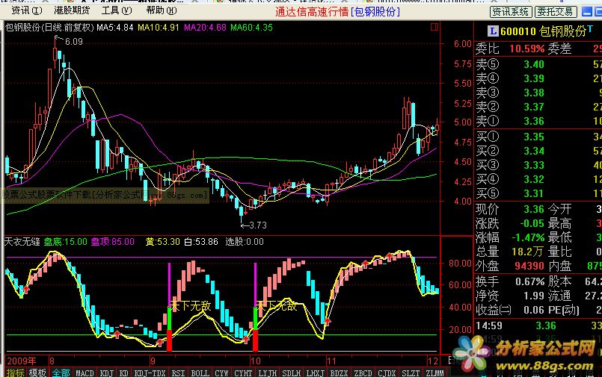
Task: Click the MA60:4.35 label
Action: (251, 28)
